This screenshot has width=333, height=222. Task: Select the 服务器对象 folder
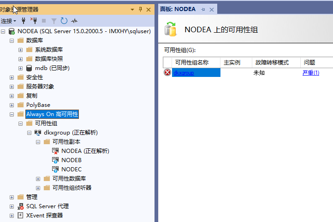tap(40, 87)
